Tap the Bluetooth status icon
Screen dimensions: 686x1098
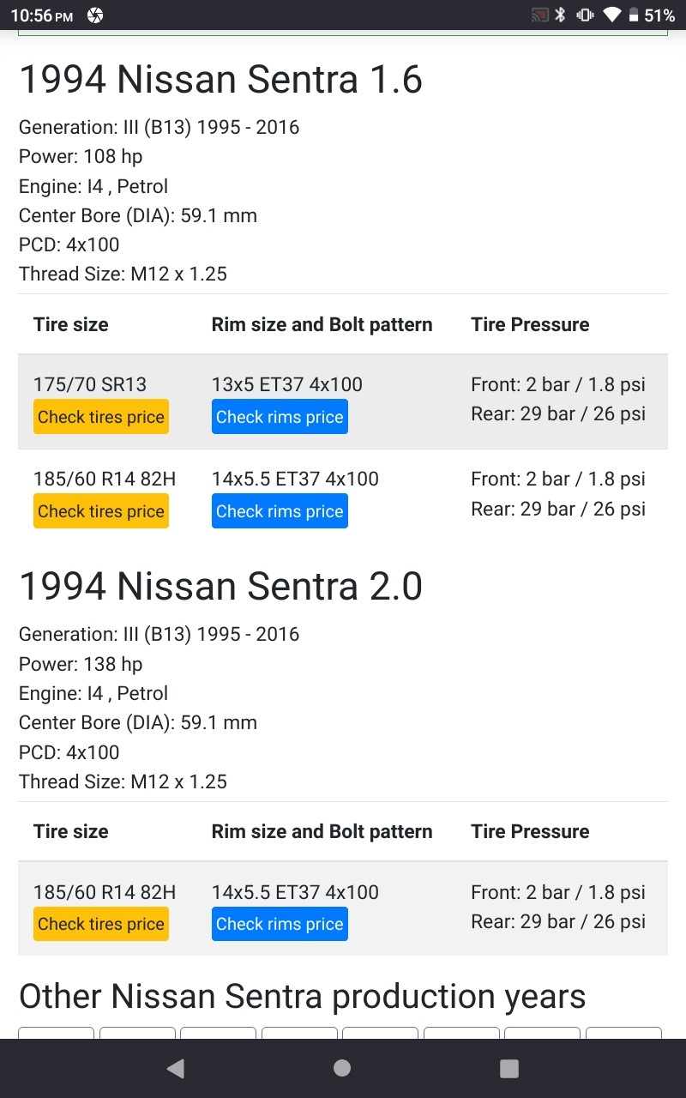pos(561,15)
